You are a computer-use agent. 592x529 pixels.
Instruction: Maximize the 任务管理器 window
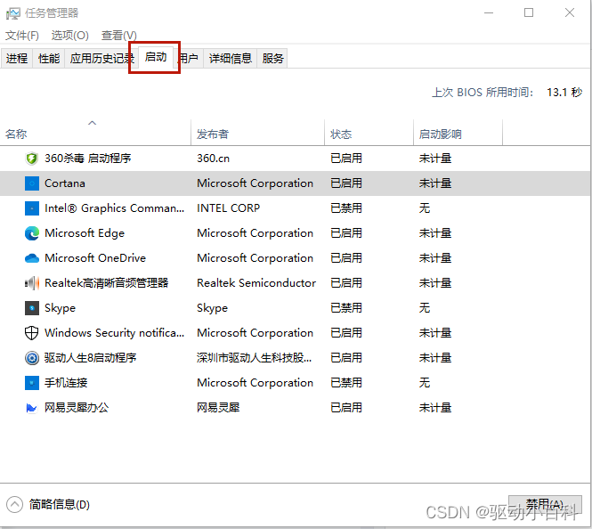tap(529, 12)
